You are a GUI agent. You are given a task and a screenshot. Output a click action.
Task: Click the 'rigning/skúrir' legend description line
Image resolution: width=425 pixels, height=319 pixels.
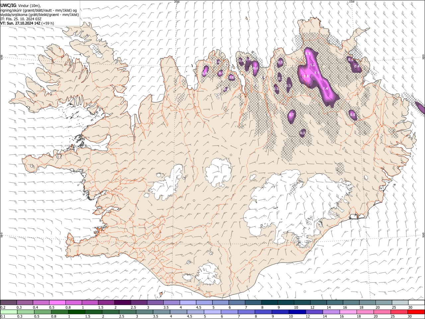coord(39,10)
